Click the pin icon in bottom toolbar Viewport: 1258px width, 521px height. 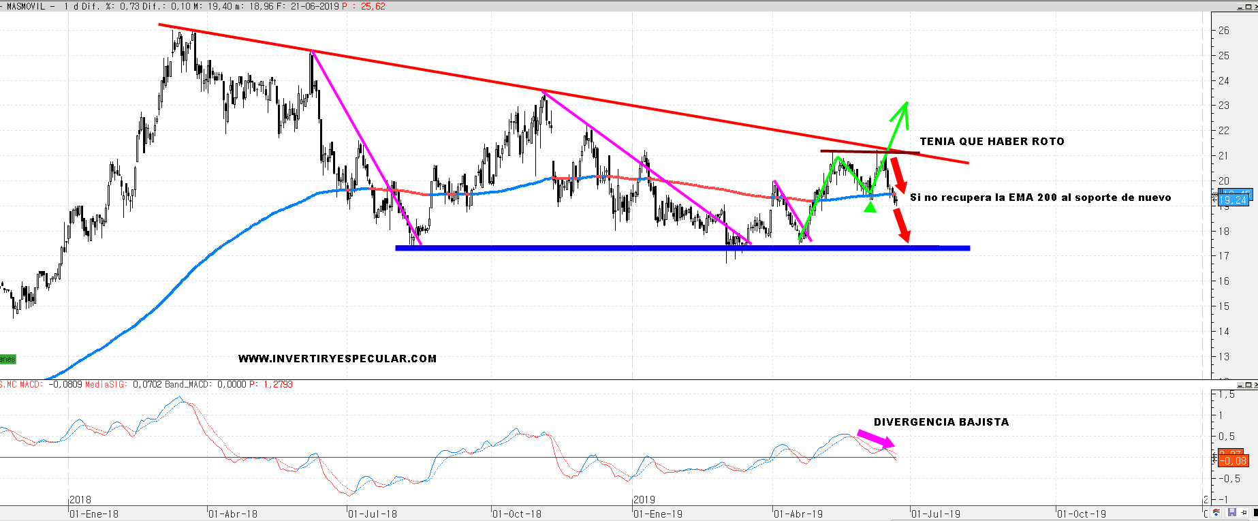[x=1243, y=513]
